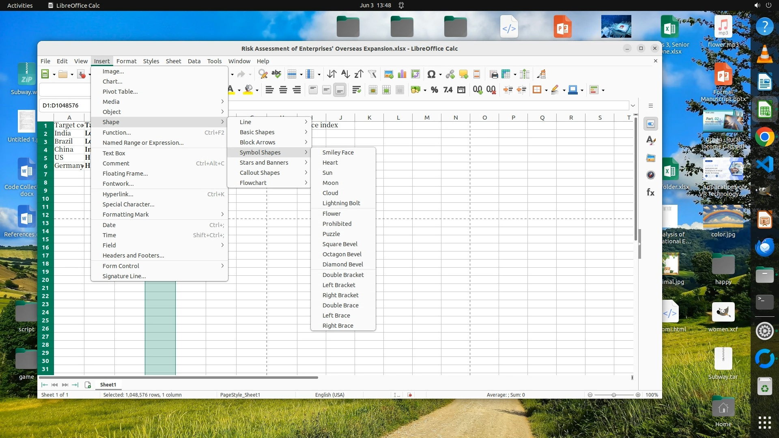Toggle Align Bottom vertical alignment
The height and width of the screenshot is (438, 779).
pyautogui.click(x=340, y=90)
